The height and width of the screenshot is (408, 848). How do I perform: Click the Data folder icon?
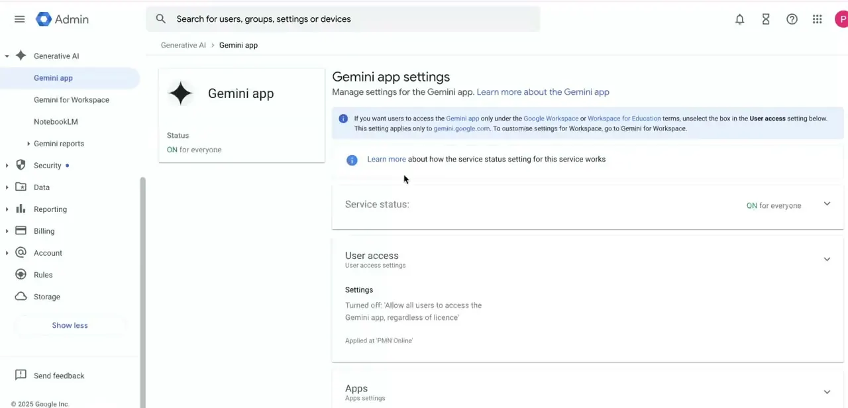(21, 187)
